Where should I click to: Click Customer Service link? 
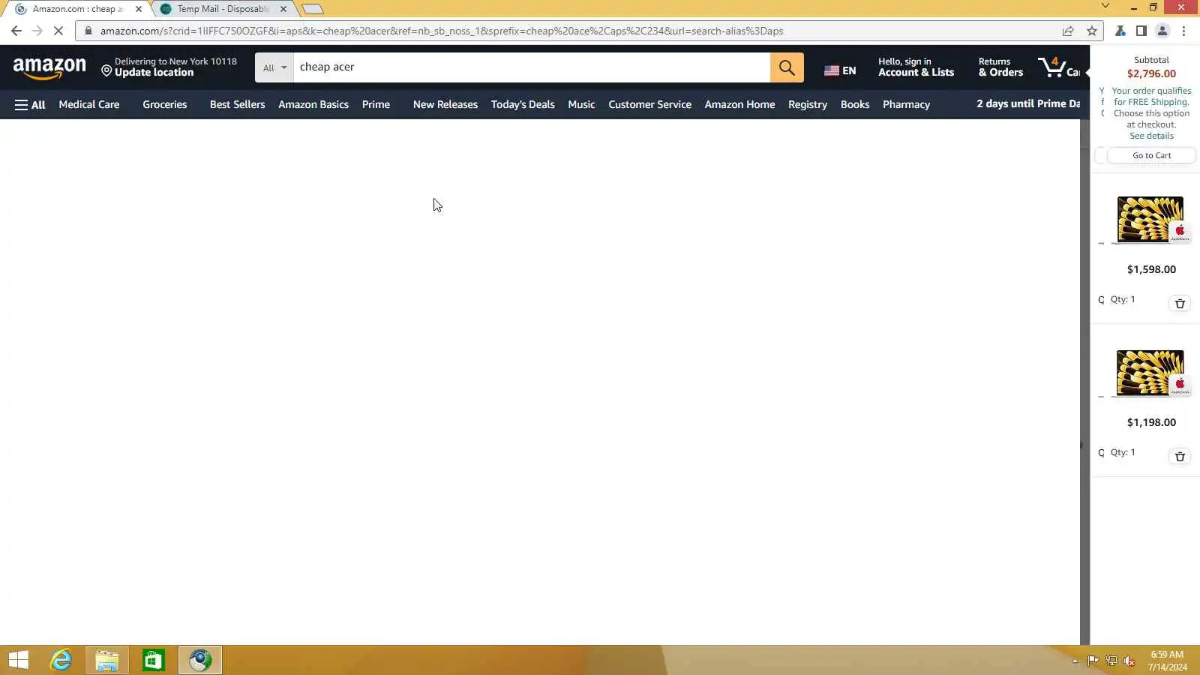click(x=649, y=104)
